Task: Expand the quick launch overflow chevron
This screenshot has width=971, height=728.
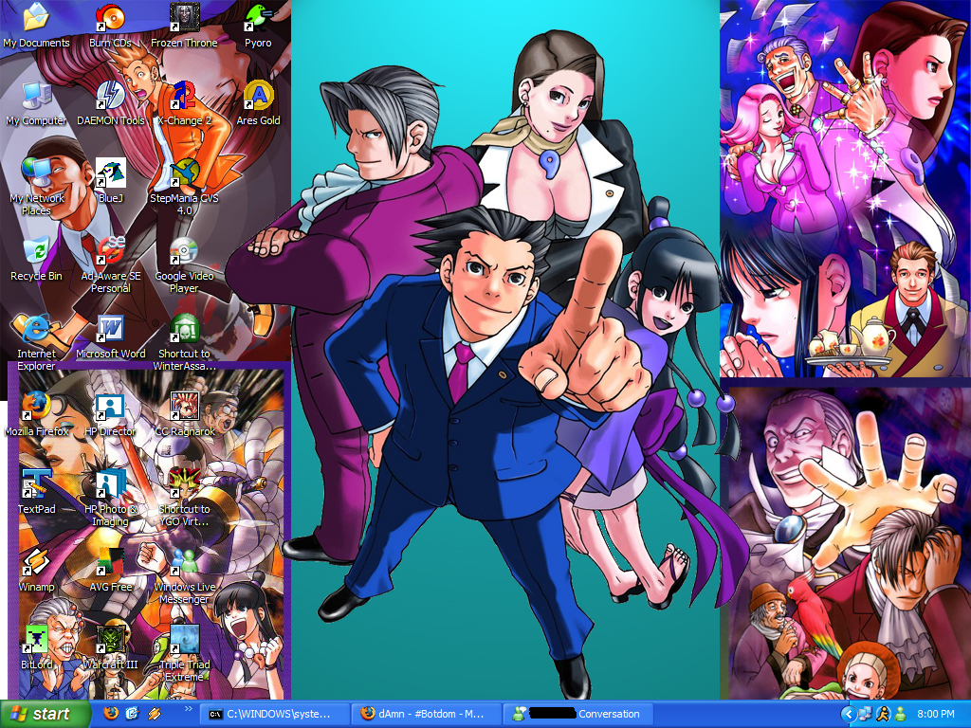Action: pyautogui.click(x=188, y=709)
